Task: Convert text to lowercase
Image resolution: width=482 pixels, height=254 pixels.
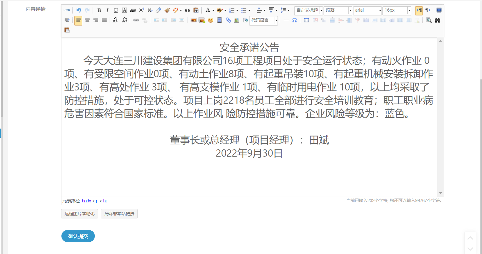Action: coord(124,20)
